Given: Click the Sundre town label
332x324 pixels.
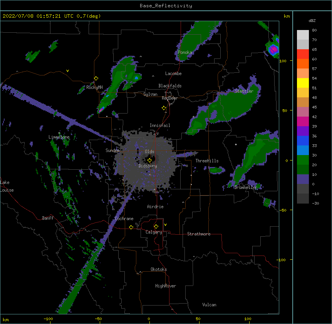Looking at the screenshot, I should (112, 150).
